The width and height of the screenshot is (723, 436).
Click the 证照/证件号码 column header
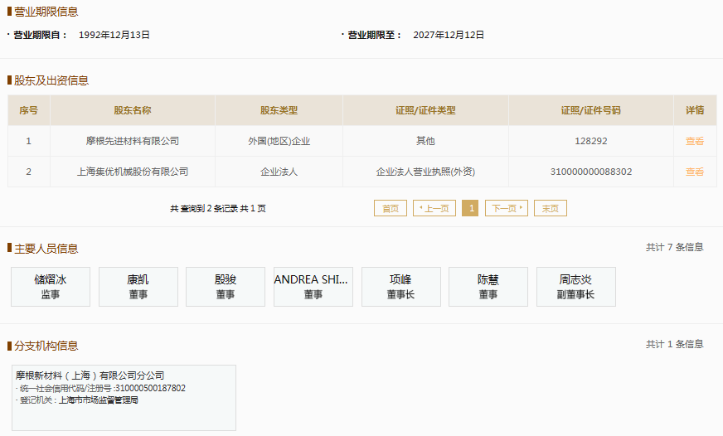pos(590,110)
